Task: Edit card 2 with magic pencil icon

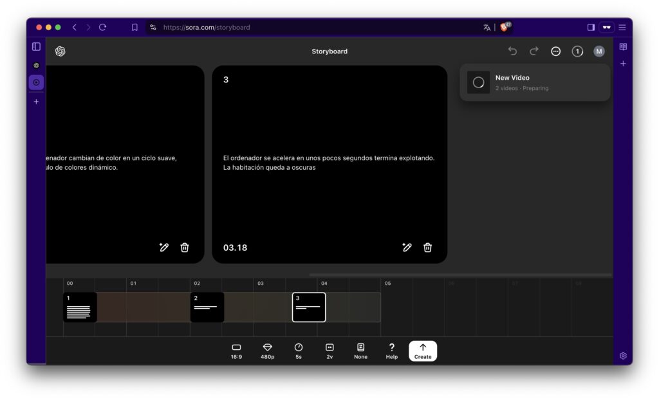Action: [164, 248]
